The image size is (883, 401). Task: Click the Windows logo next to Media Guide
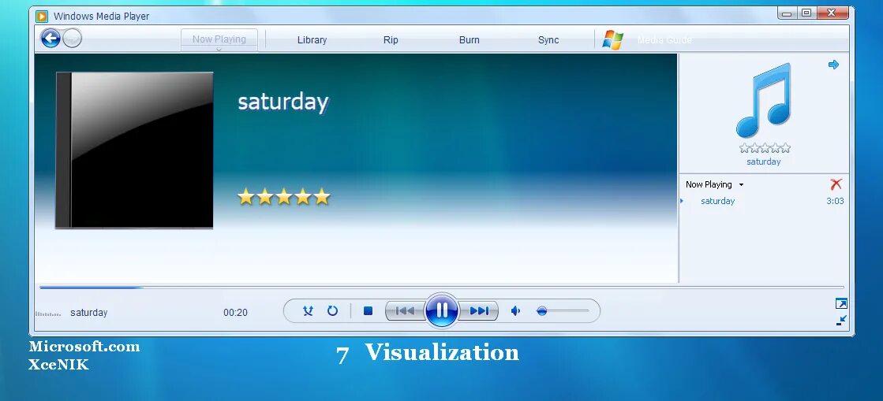click(x=612, y=40)
